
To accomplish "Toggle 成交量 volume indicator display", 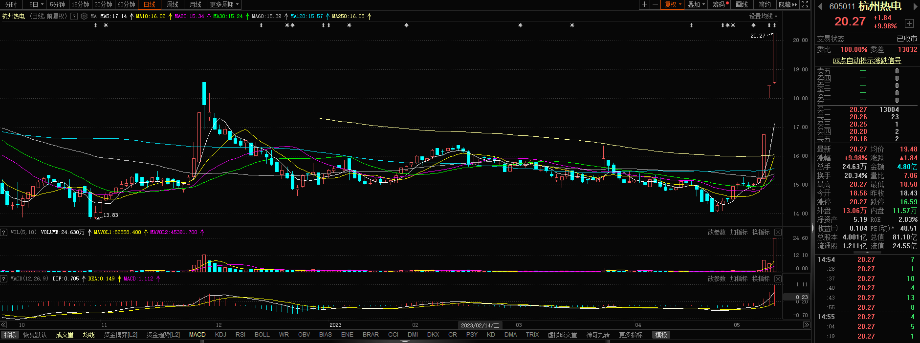I will pyautogui.click(x=65, y=335).
